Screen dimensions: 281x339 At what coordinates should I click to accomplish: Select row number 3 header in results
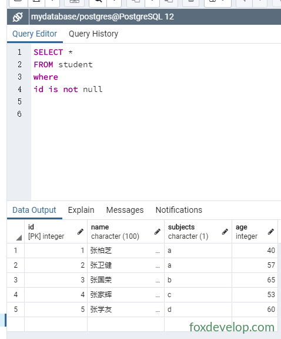click(x=16, y=280)
